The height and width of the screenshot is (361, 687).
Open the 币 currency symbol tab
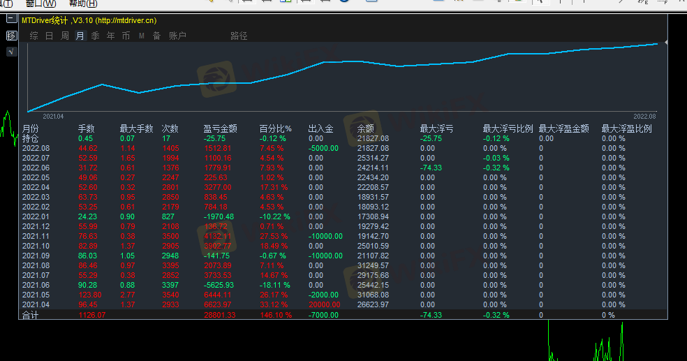tap(126, 36)
